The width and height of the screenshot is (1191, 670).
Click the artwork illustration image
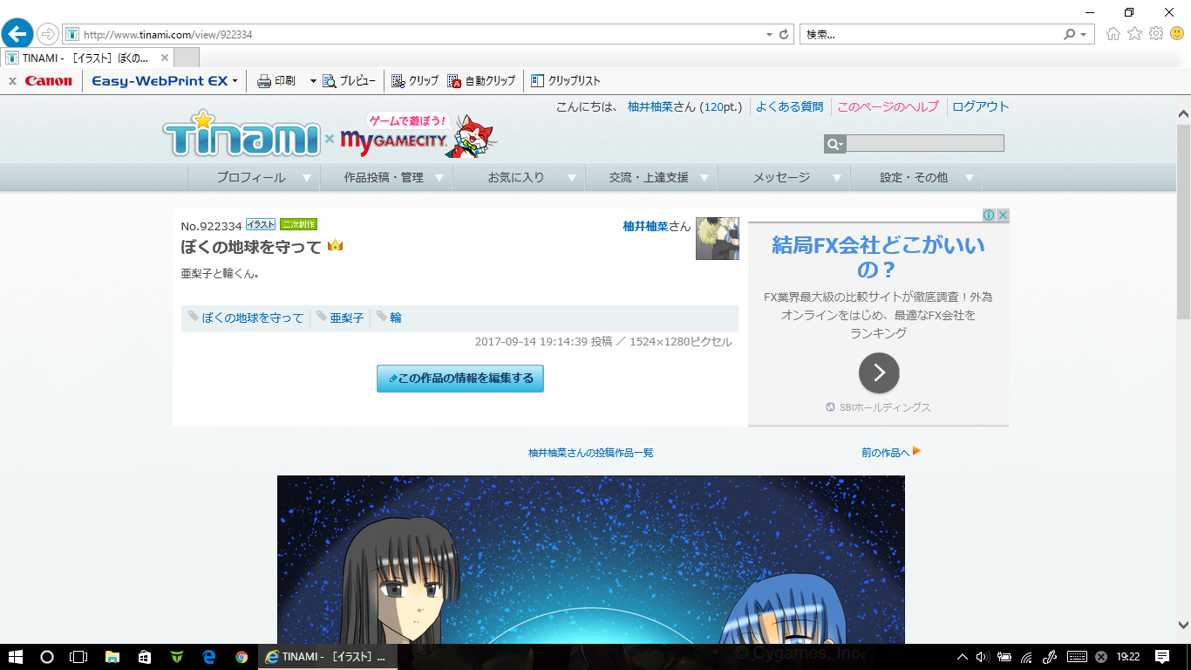click(591, 559)
